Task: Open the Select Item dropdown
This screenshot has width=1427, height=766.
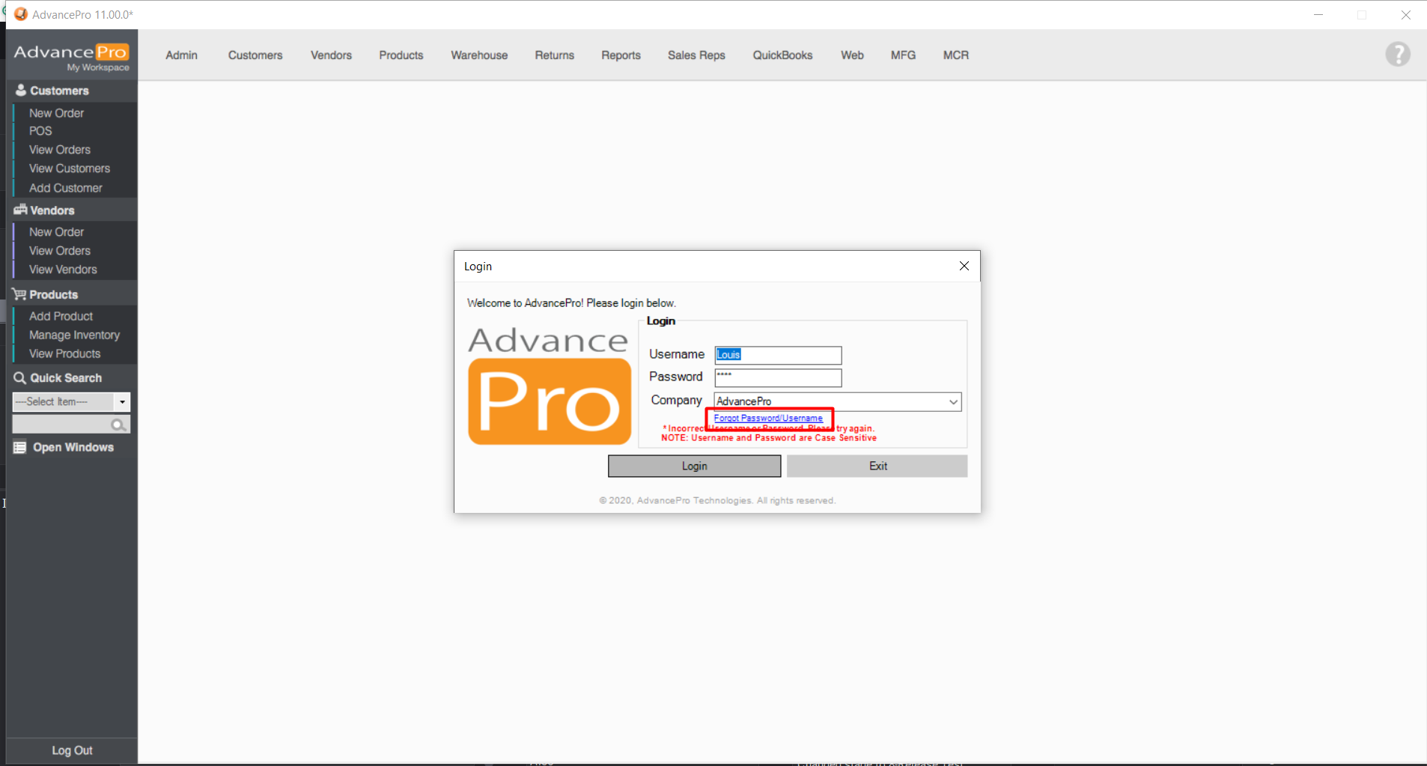Action: pyautogui.click(x=122, y=402)
